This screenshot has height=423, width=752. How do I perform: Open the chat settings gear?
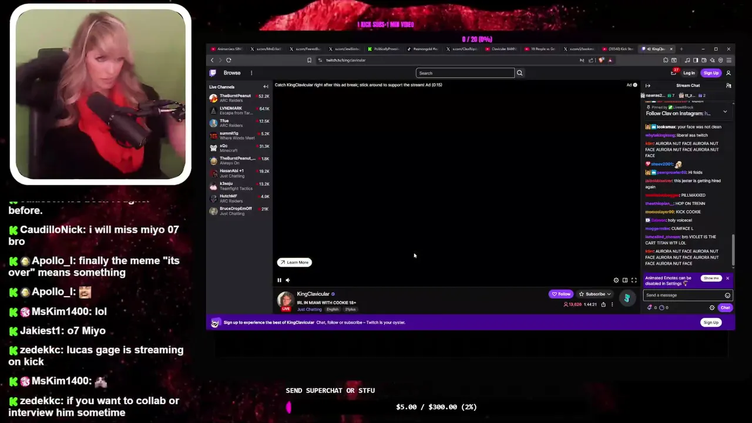(x=712, y=307)
